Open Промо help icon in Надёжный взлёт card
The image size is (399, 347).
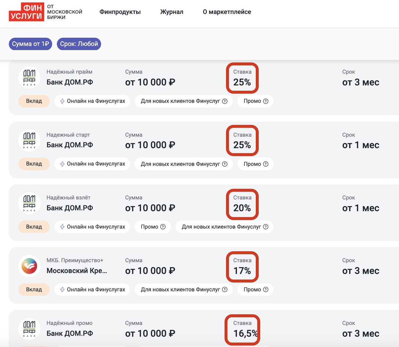coord(163,227)
